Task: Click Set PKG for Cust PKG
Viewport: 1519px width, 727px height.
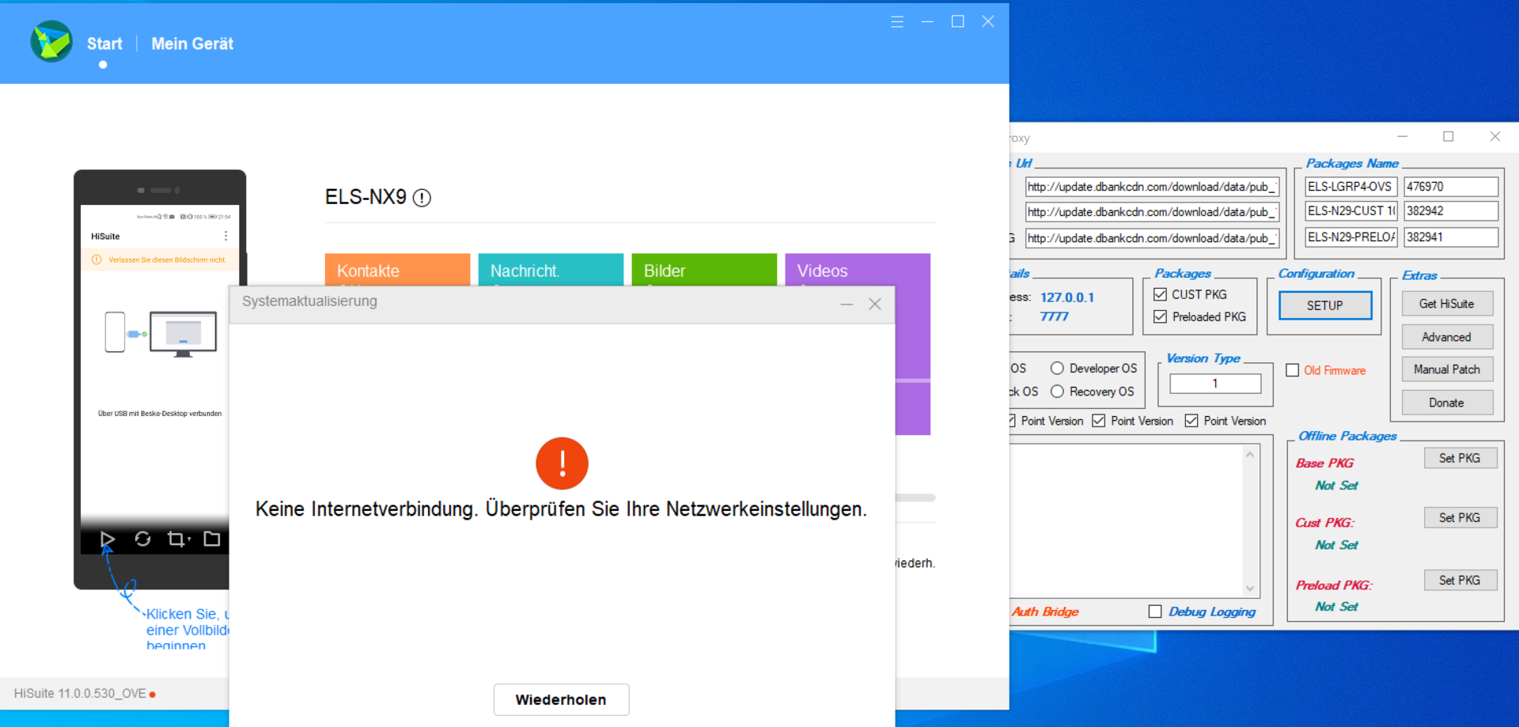Action: click(x=1460, y=517)
